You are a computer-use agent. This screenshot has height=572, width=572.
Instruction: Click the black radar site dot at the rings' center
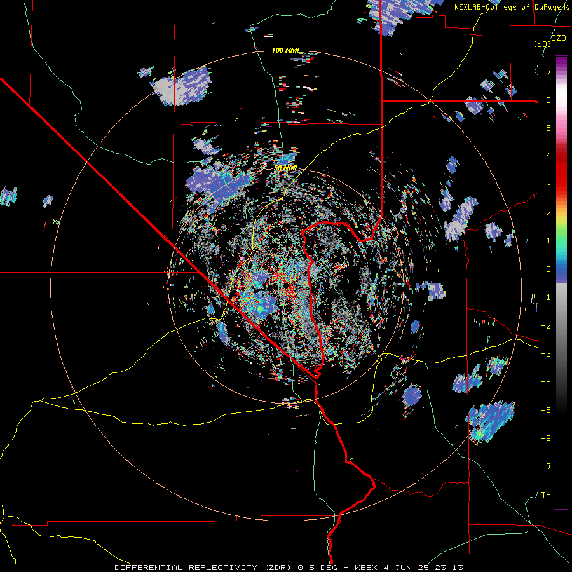tap(286, 285)
